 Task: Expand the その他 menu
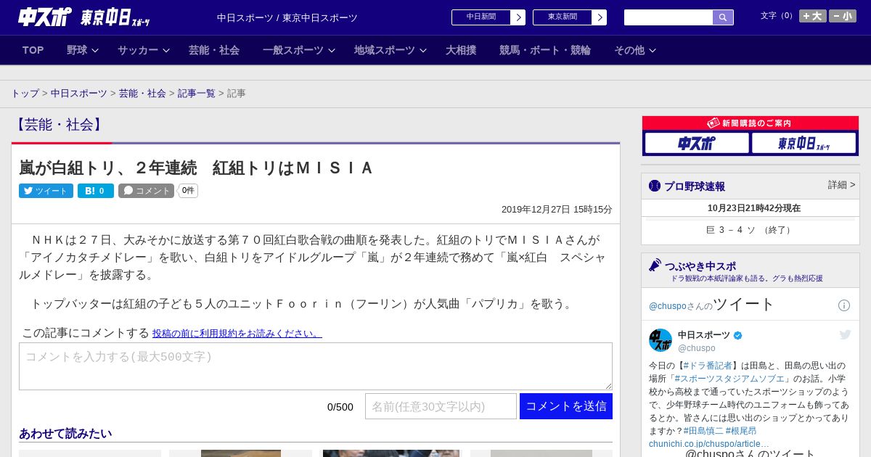(x=635, y=50)
